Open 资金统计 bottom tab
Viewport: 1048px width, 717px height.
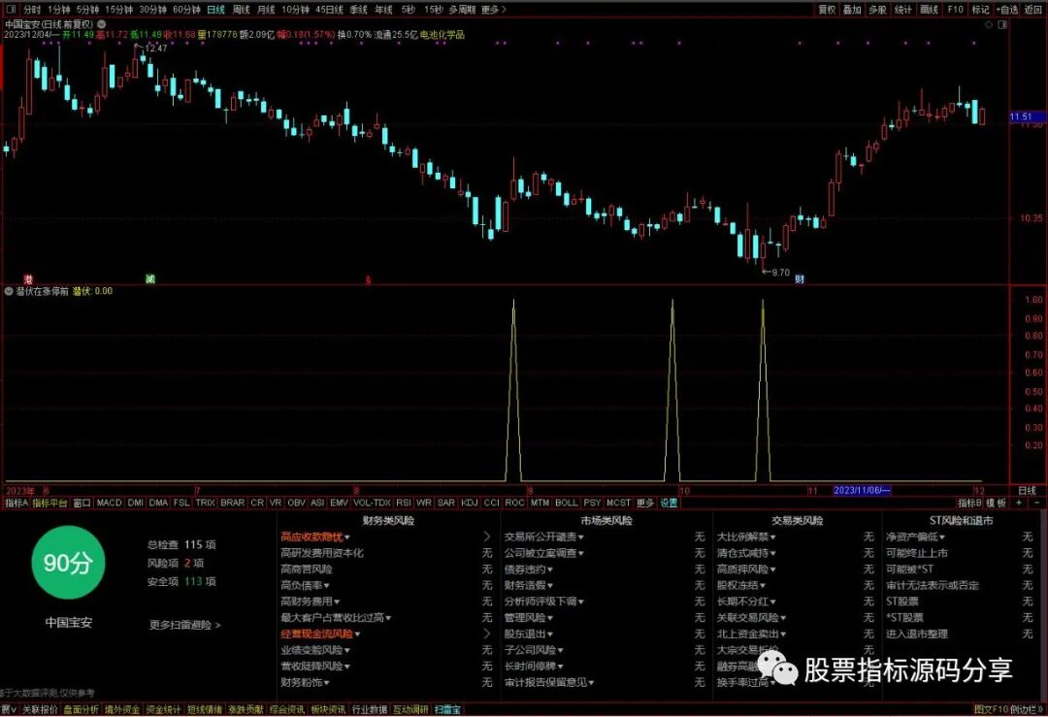coord(163,709)
